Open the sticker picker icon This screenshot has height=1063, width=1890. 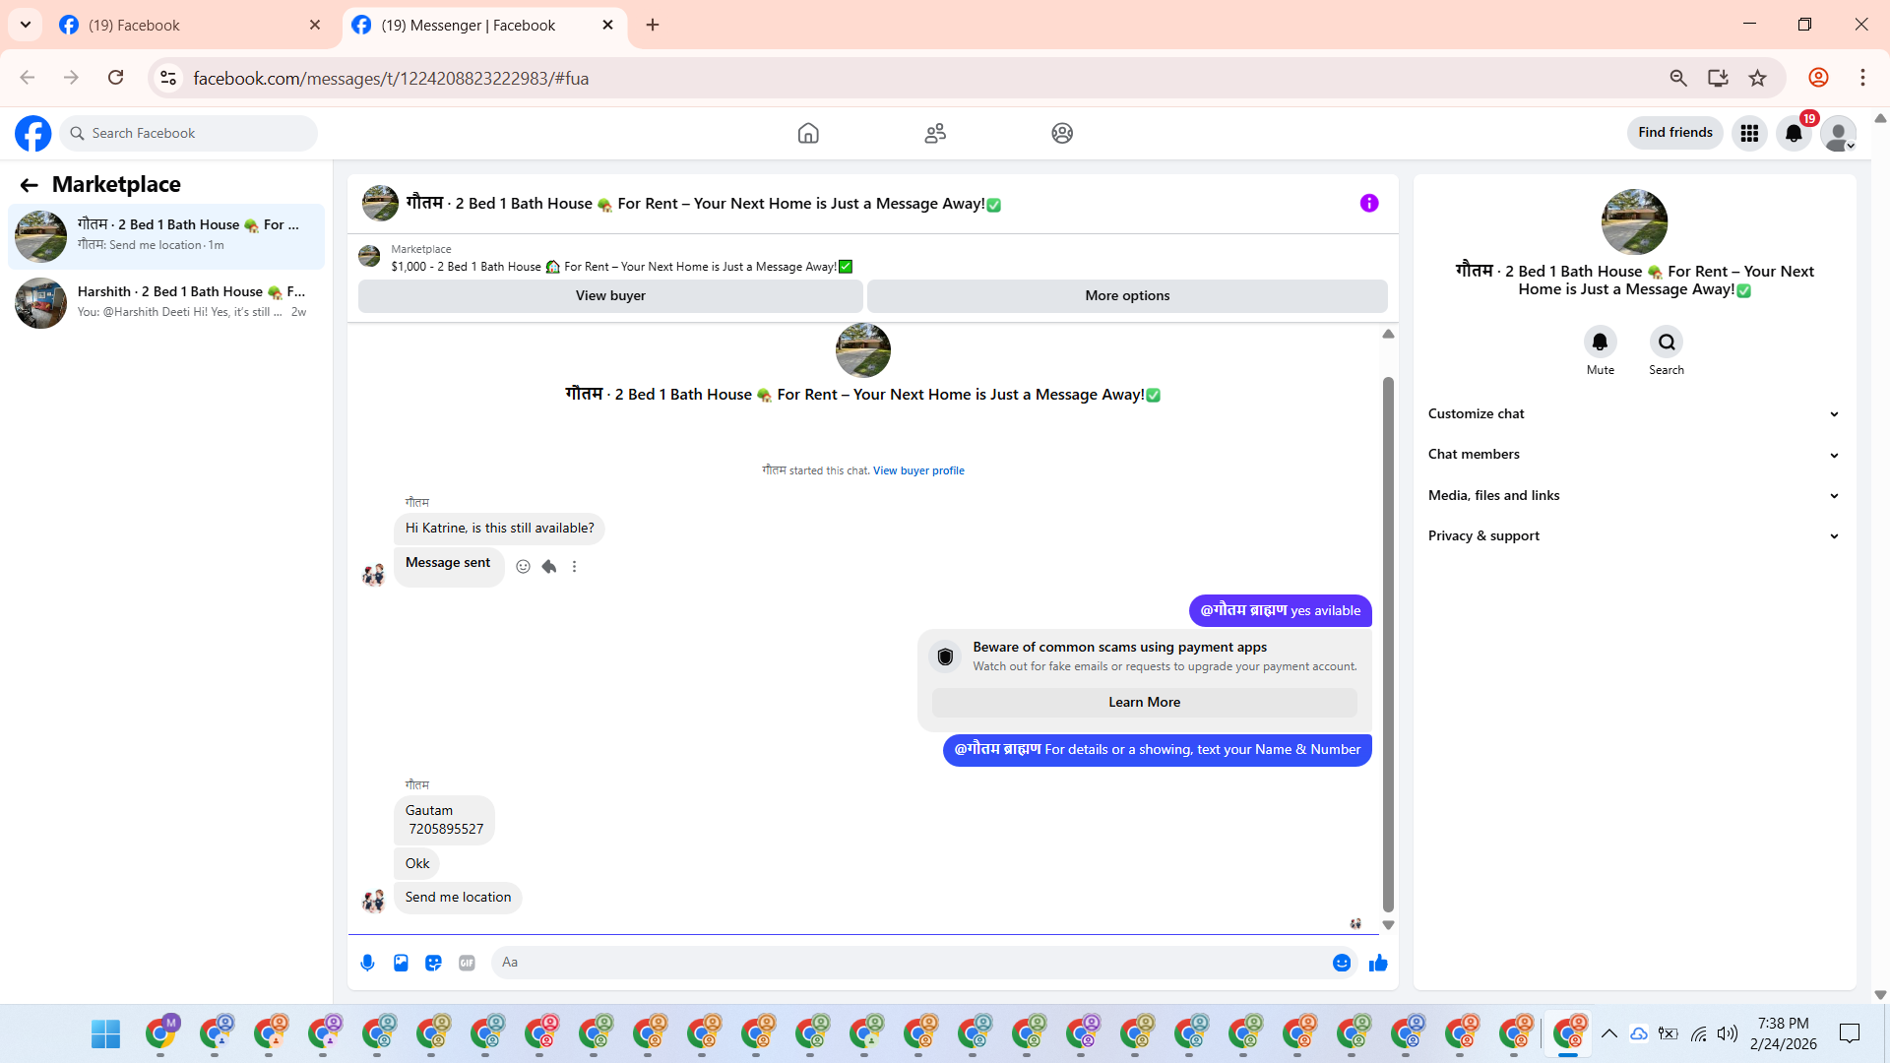pos(433,963)
